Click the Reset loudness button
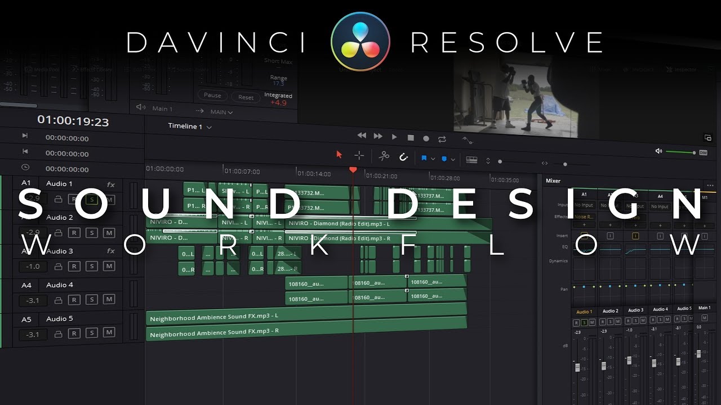This screenshot has height=405, width=721. pyautogui.click(x=246, y=97)
